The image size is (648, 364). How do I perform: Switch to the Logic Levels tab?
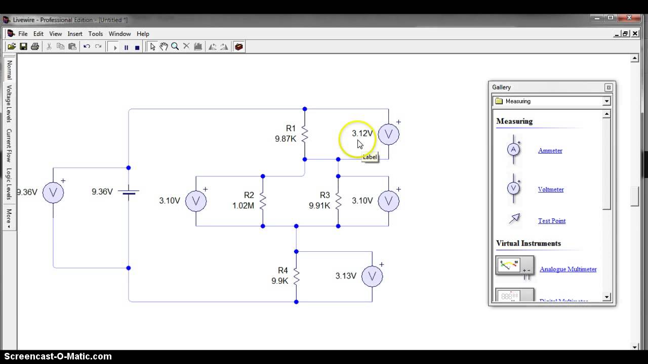[x=9, y=184]
